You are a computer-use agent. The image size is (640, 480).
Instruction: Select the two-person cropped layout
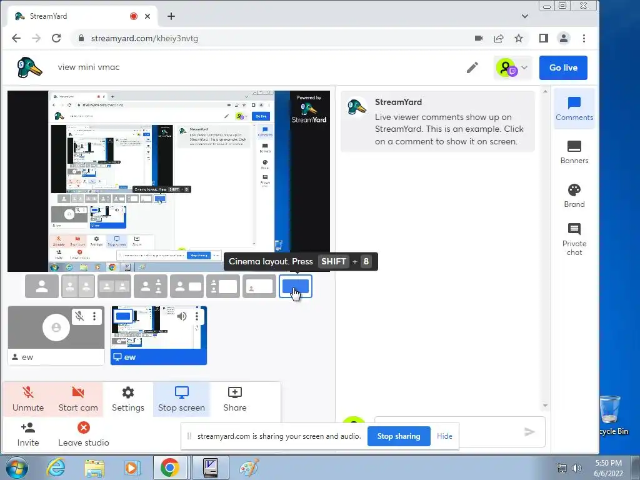tap(78, 286)
